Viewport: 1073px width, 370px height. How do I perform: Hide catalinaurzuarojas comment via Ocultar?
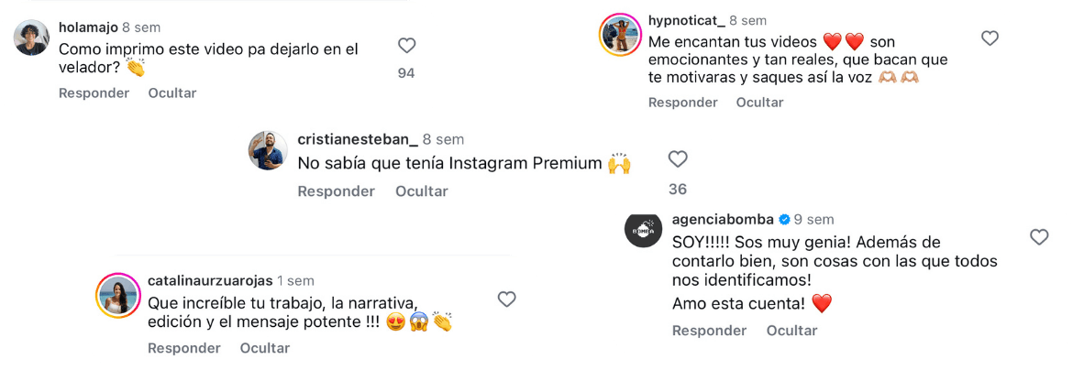(x=265, y=348)
